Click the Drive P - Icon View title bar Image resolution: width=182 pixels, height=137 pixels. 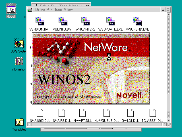96,10
